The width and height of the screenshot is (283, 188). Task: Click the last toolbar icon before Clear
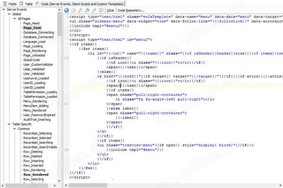coord(101,10)
